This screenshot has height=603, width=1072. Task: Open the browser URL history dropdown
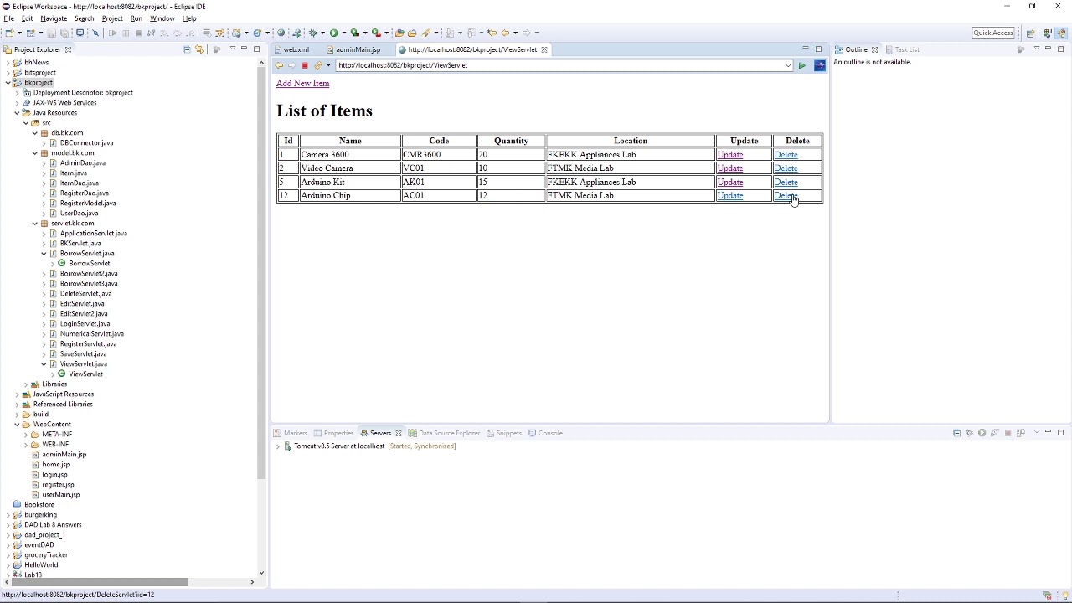pyautogui.click(x=788, y=65)
